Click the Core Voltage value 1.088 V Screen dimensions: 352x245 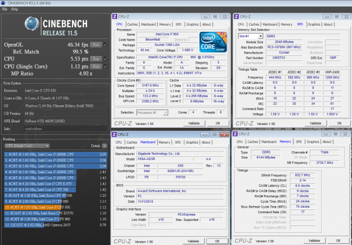(188, 50)
